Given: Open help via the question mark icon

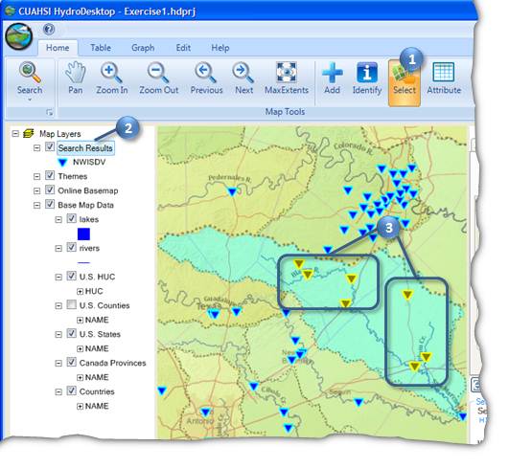Looking at the screenshot, I should coord(49,30).
